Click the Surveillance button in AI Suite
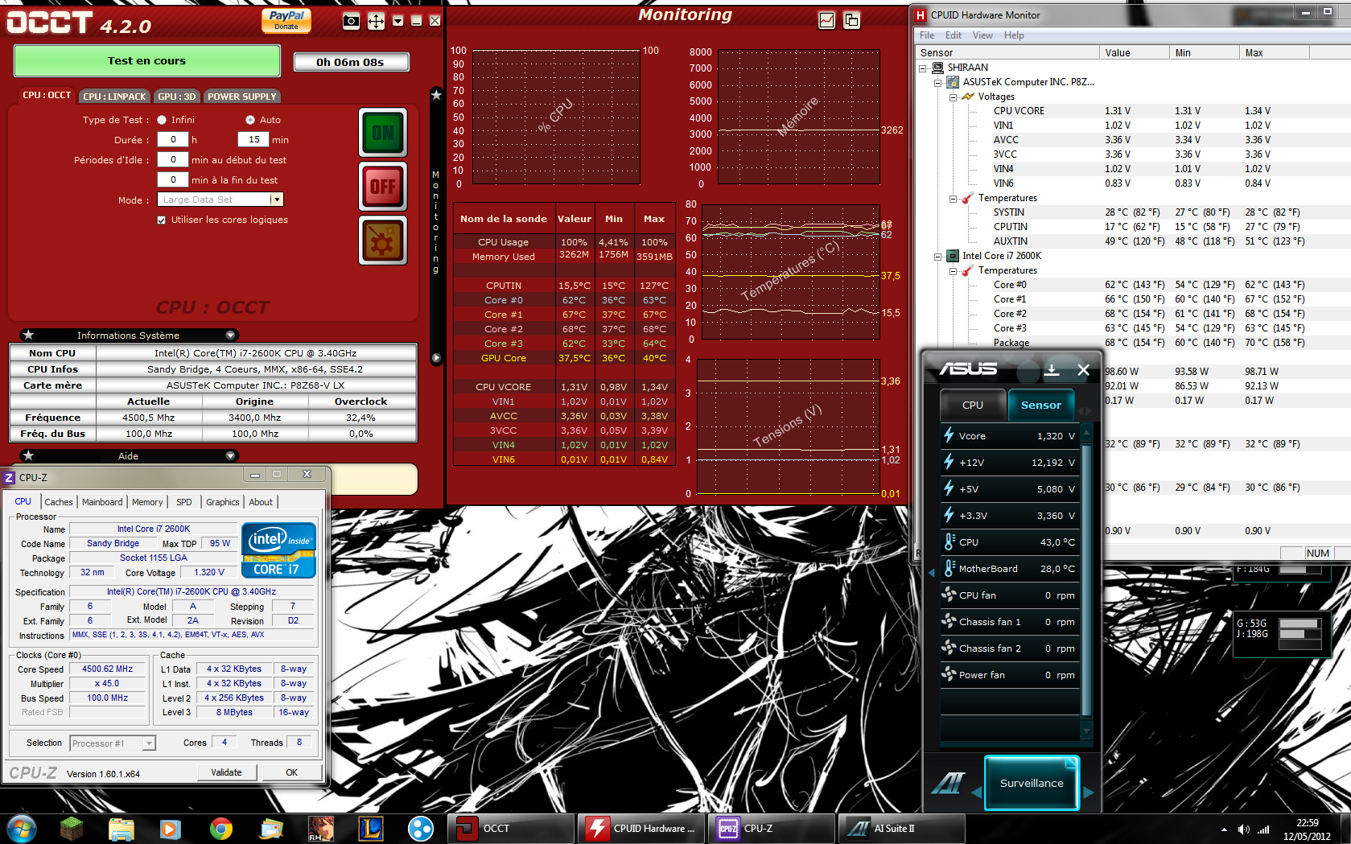This screenshot has width=1351, height=844. click(1031, 783)
